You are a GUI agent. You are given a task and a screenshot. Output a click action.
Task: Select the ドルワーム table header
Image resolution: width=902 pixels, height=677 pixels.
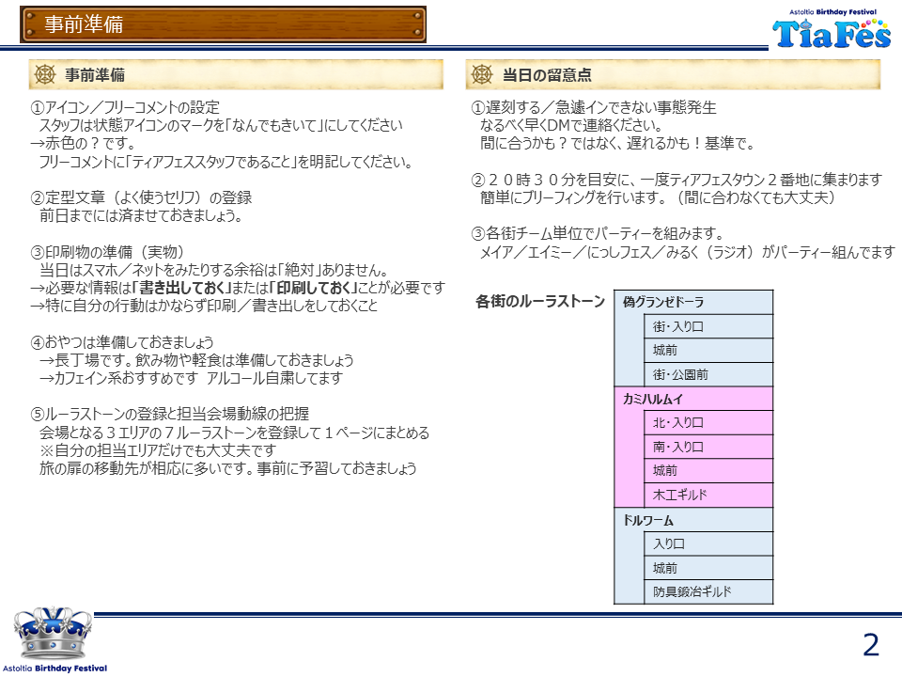(x=693, y=520)
